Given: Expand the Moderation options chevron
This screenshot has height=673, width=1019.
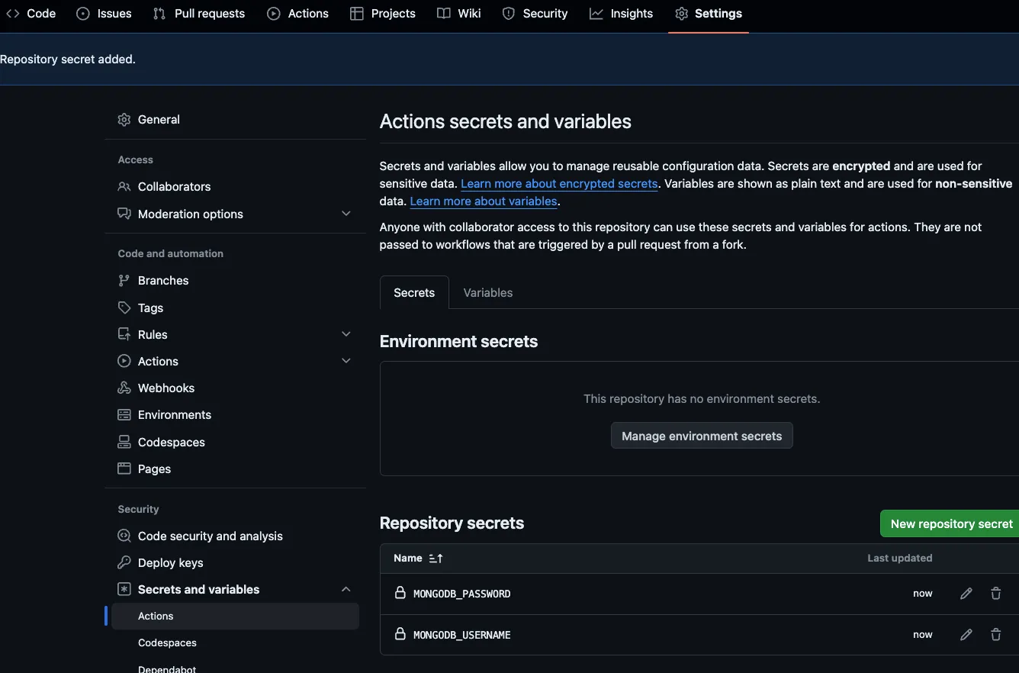Looking at the screenshot, I should pos(346,214).
